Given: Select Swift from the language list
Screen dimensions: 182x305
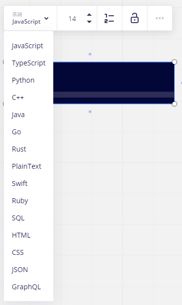Looking at the screenshot, I should coord(29,183).
